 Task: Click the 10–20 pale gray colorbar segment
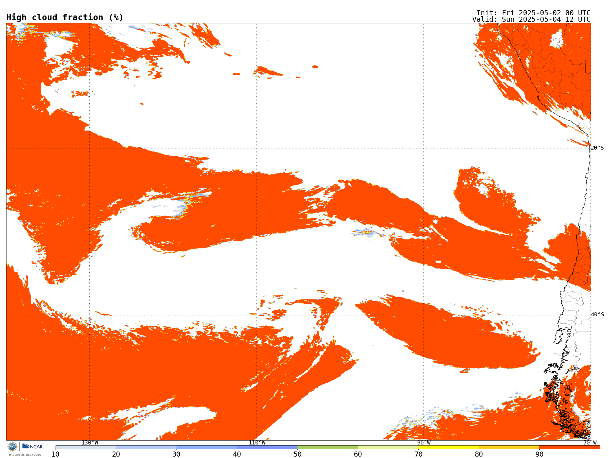86,447
